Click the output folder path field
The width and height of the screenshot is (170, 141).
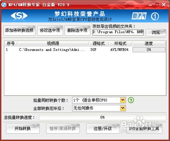[118, 32]
